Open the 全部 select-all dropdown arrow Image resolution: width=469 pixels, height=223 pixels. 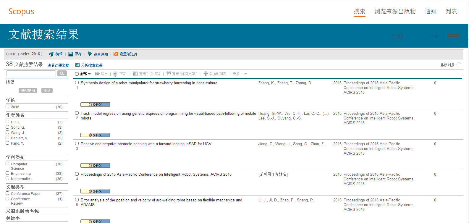89,74
